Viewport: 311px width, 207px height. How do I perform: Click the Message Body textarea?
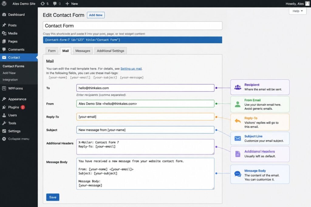[x=145, y=174]
